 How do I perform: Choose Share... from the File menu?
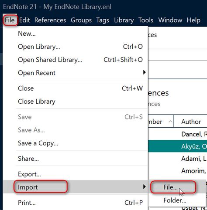tap(76, 159)
